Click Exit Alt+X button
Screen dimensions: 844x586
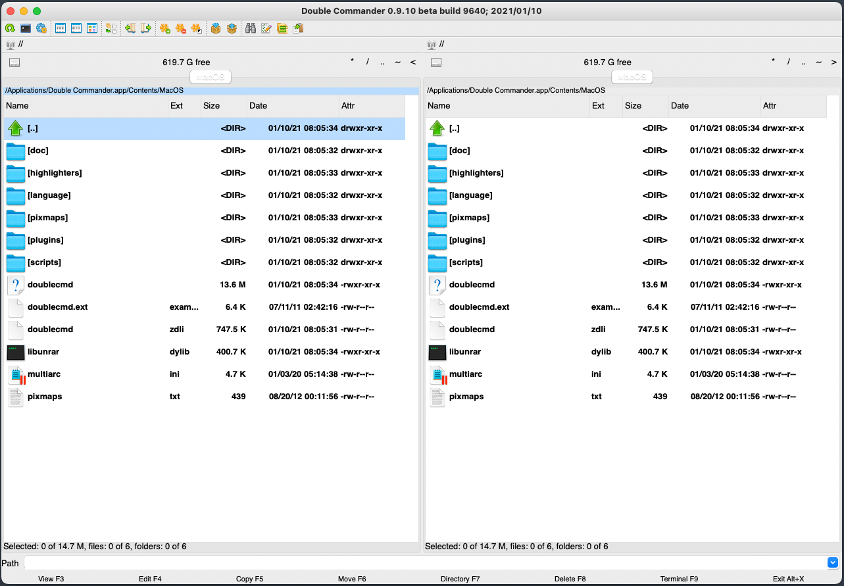pyautogui.click(x=788, y=579)
